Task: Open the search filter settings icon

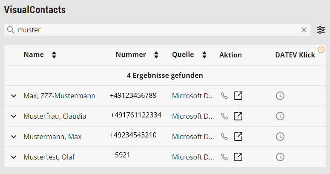Action: click(x=321, y=30)
